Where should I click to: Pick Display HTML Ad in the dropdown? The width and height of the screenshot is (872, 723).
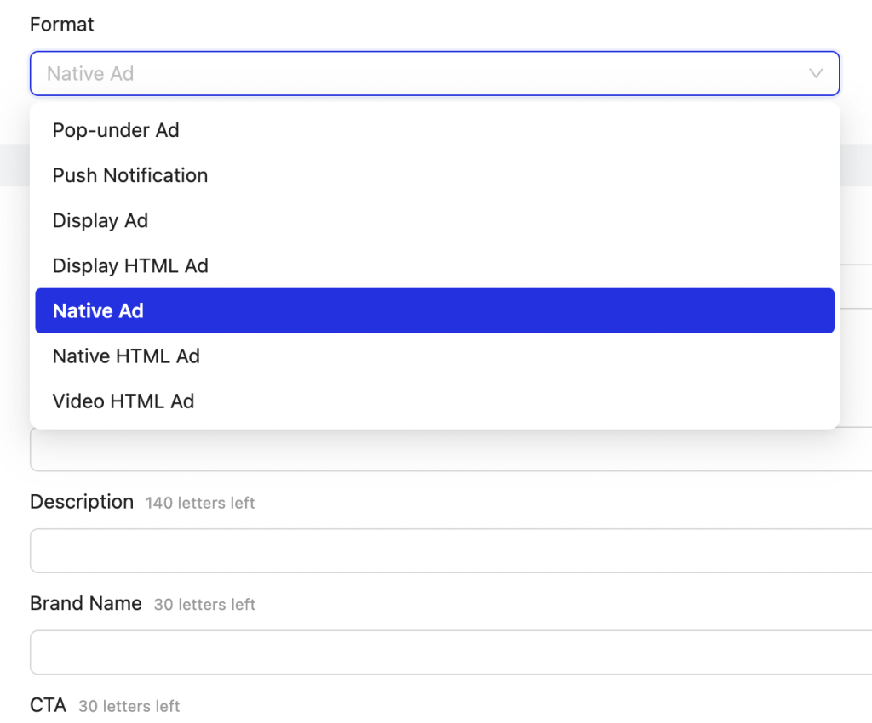tap(130, 265)
